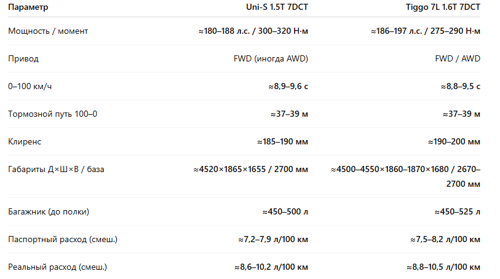This screenshot has width=500, height=279.
Task: Select the ≈4520×1865×1655 / 2700 мм cell
Action: (251, 170)
